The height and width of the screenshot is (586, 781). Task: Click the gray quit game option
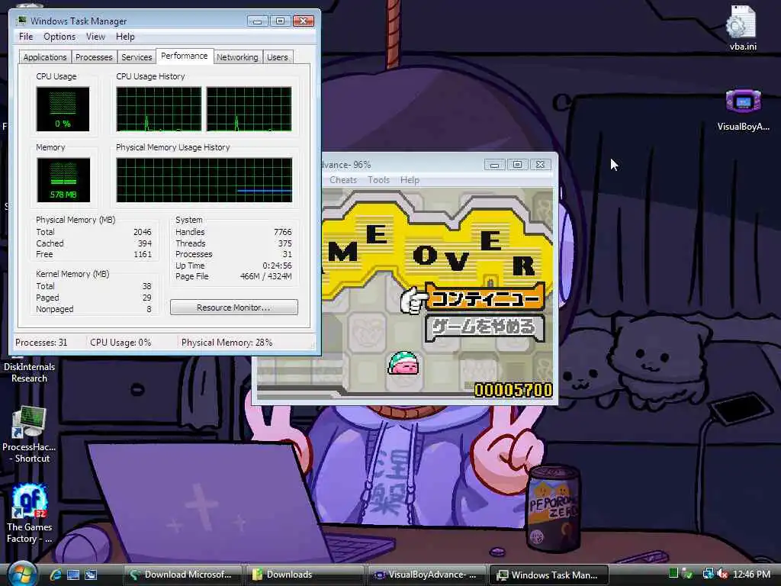[484, 328]
